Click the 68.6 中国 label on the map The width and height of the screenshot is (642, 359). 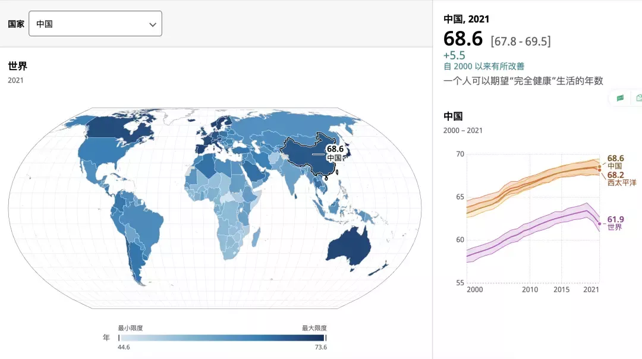[x=334, y=153]
